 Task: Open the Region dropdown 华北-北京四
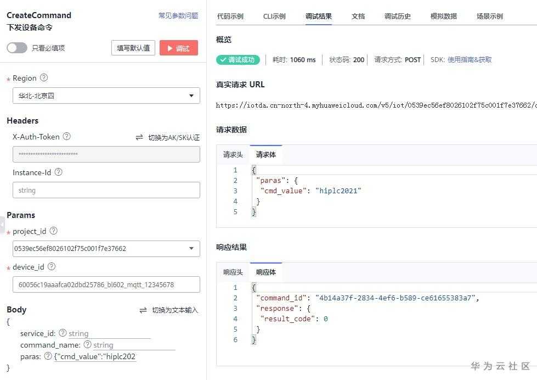106,96
